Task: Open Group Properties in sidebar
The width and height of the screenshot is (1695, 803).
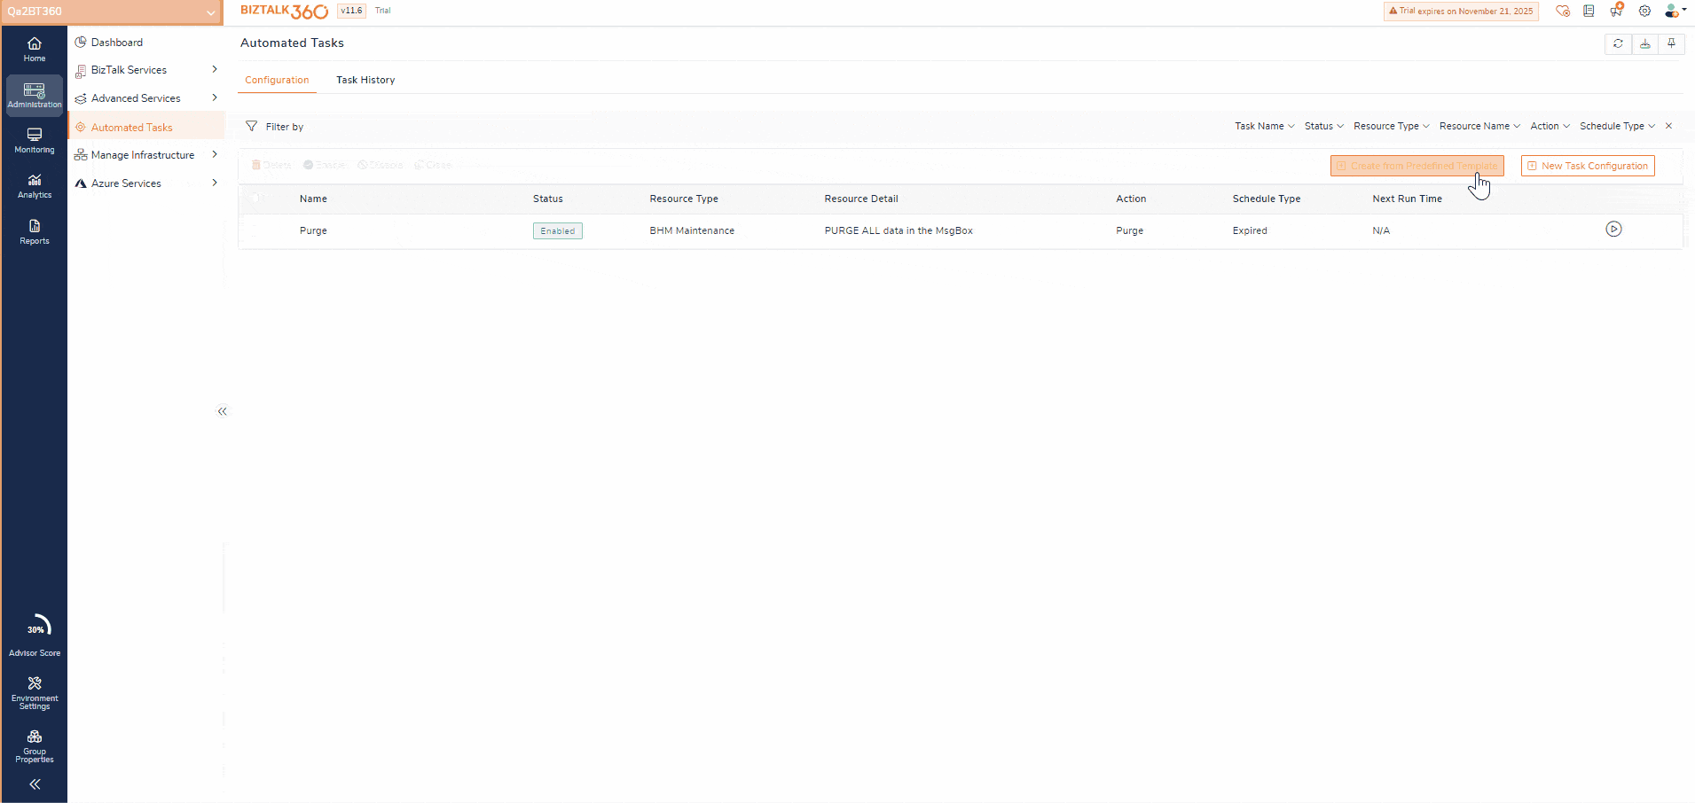Action: pyautogui.click(x=35, y=745)
